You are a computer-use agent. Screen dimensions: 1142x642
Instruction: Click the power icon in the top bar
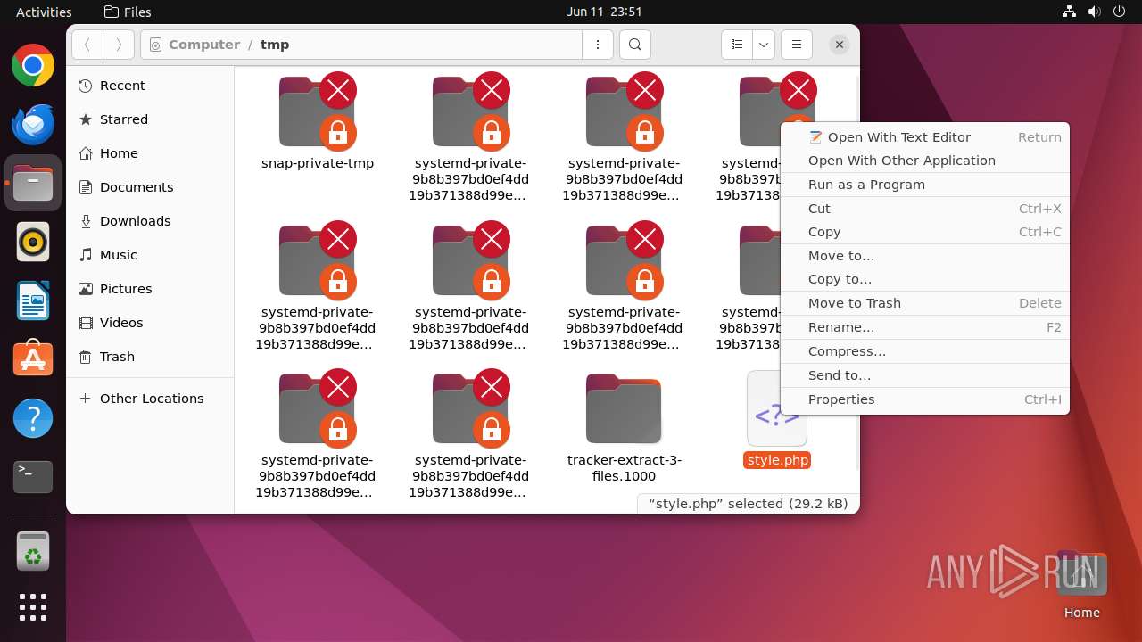(1120, 12)
